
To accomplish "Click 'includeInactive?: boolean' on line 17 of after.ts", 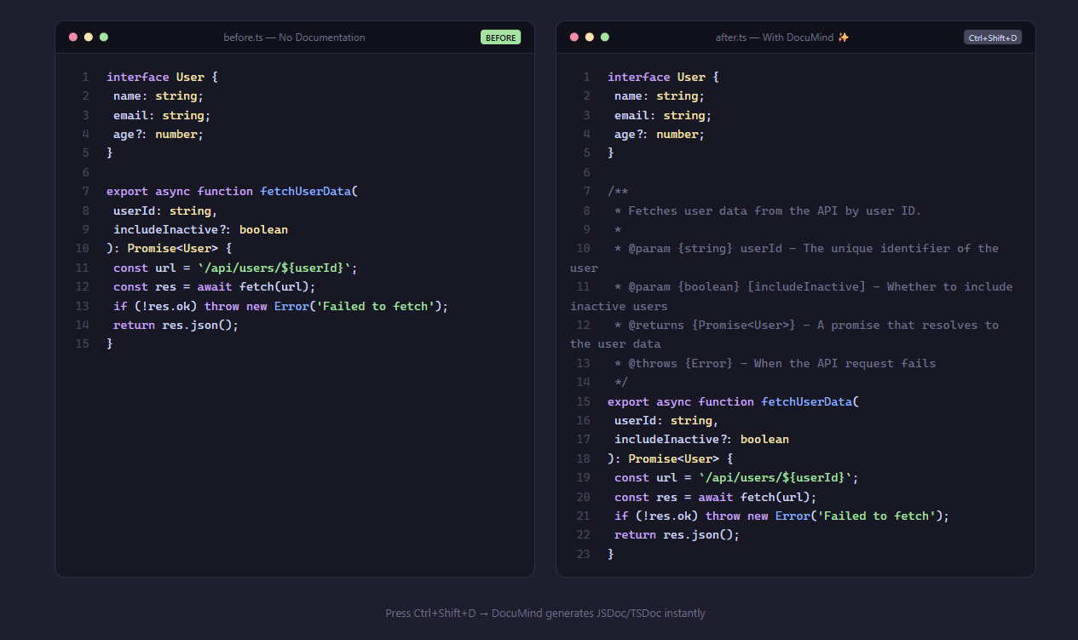I will coord(701,439).
